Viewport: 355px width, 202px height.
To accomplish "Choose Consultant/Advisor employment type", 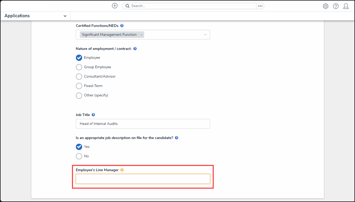I will [x=79, y=77].
